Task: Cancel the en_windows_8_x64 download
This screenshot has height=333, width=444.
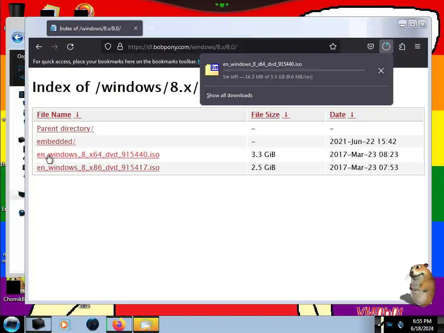Action: pos(381,71)
